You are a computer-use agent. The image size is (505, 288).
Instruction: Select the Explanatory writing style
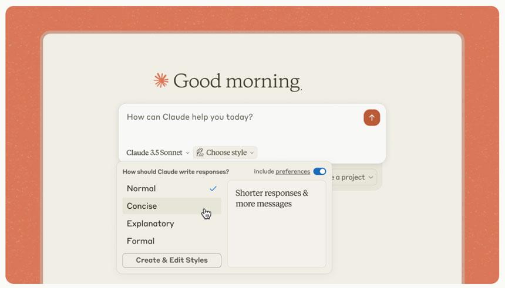coord(171,223)
